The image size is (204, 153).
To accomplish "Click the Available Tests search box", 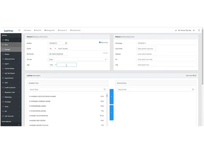I will point(67,89).
